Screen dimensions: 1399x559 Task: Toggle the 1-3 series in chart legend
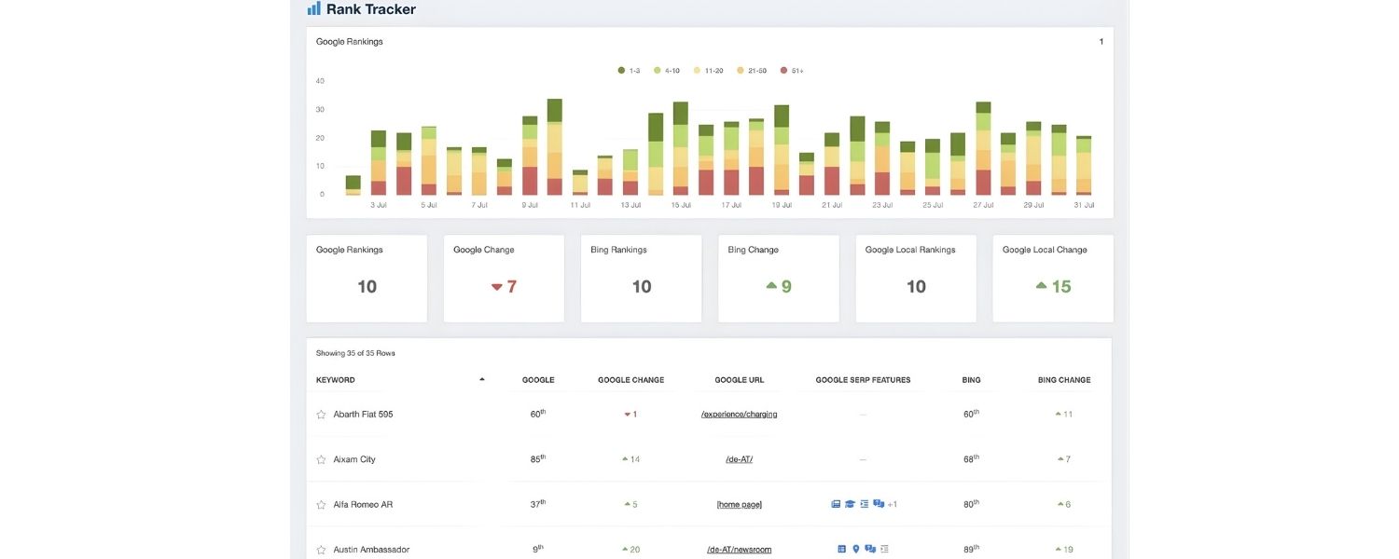pos(629,71)
